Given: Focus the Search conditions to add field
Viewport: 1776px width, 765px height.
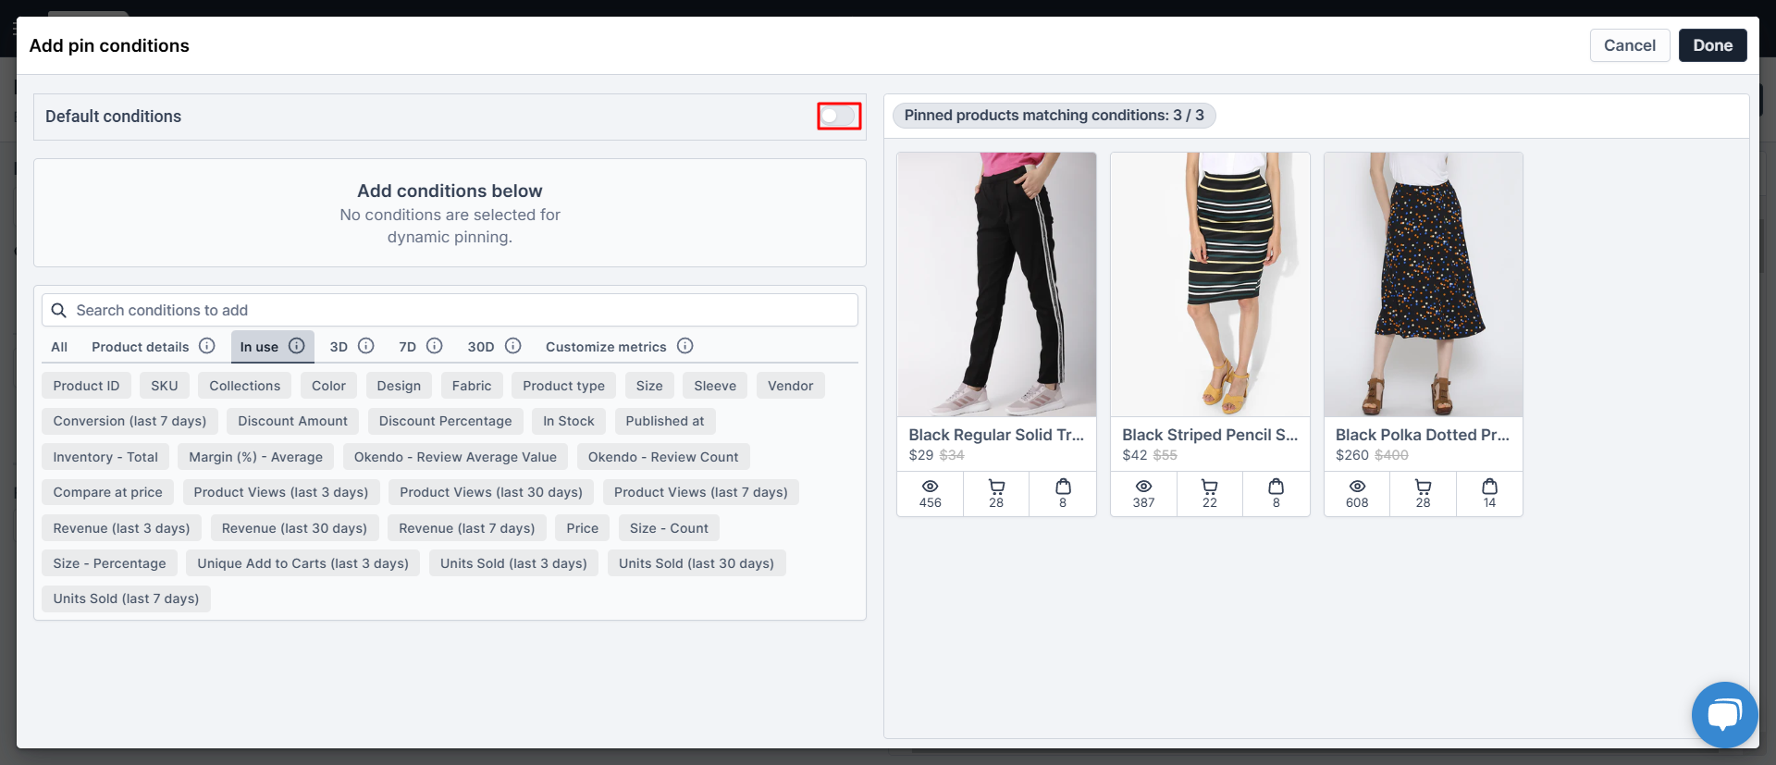Looking at the screenshot, I should 450,310.
